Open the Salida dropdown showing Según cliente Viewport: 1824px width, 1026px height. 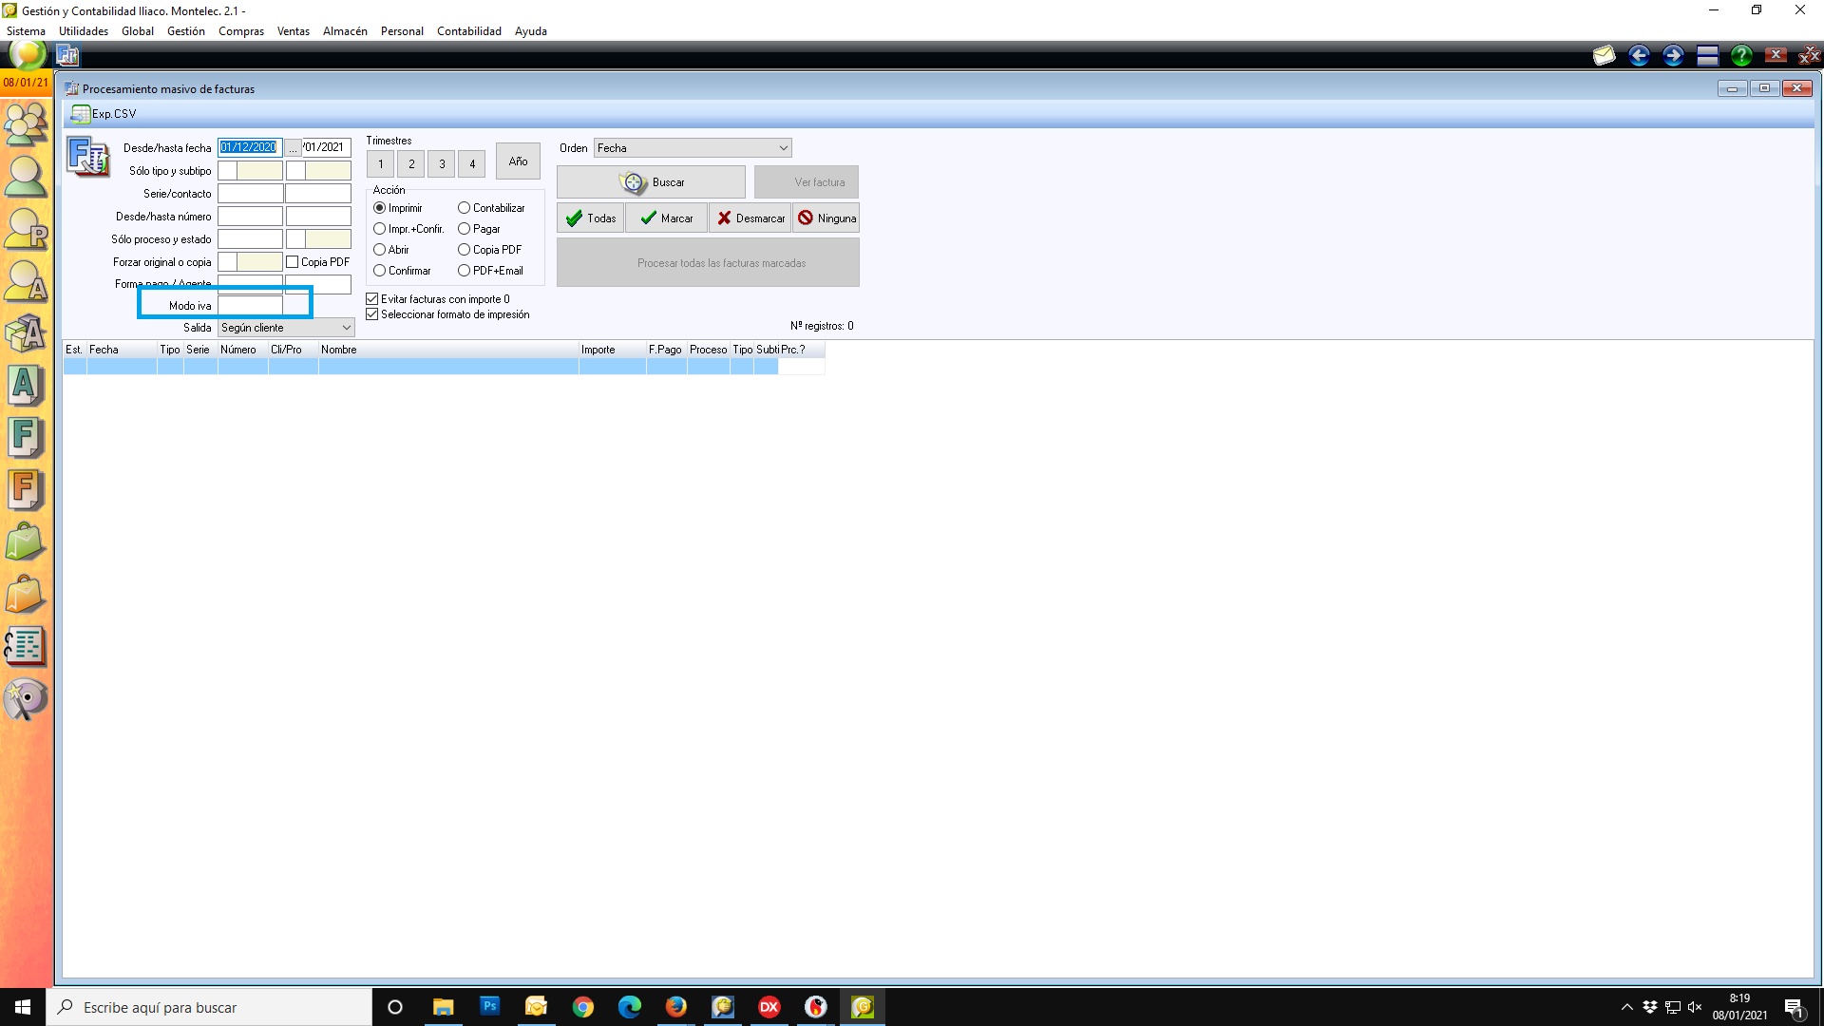[286, 328]
